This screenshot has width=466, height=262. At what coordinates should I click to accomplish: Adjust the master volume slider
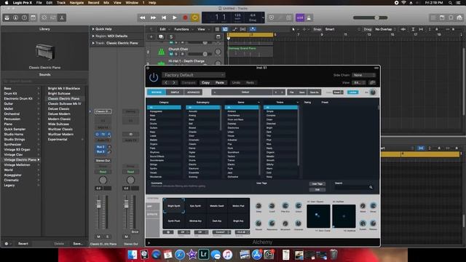[x=371, y=17]
